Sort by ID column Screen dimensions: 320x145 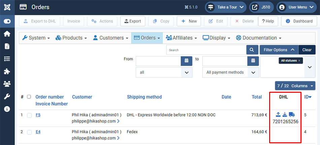pyautogui.click(x=308, y=97)
